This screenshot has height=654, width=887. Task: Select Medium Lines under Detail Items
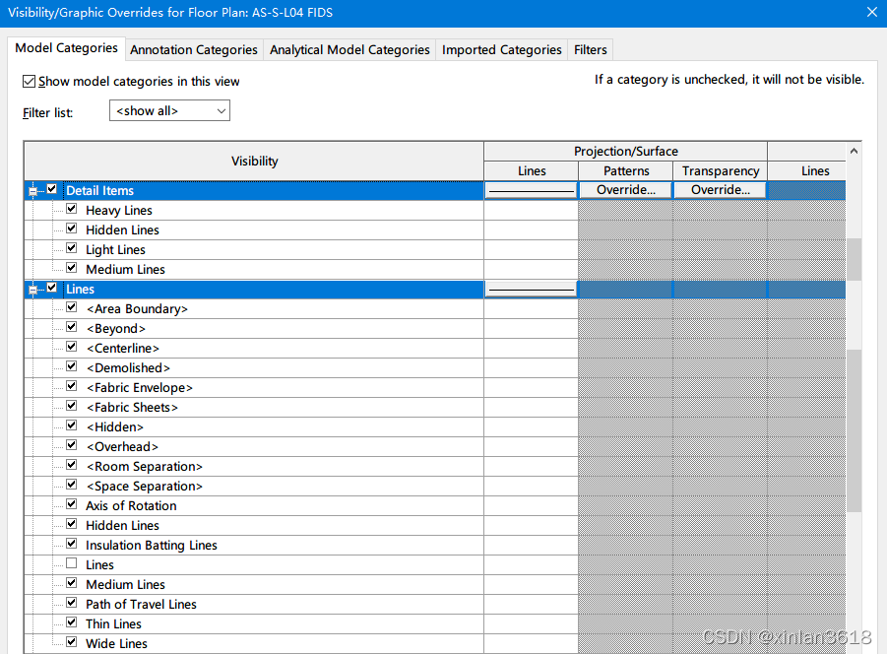click(125, 270)
